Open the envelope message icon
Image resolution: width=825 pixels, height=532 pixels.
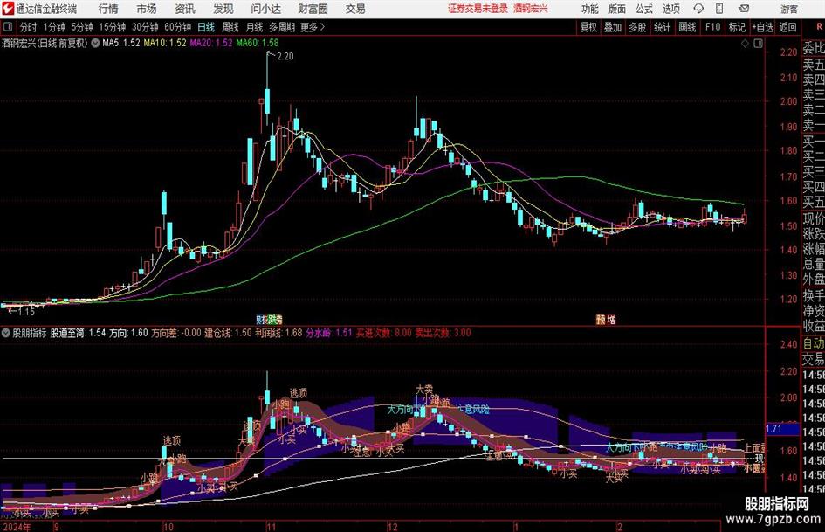coord(744,9)
